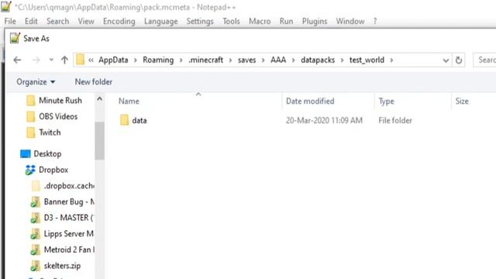Click the Search box in dialog
Viewport: 496px width, 279px height.
coord(484,60)
